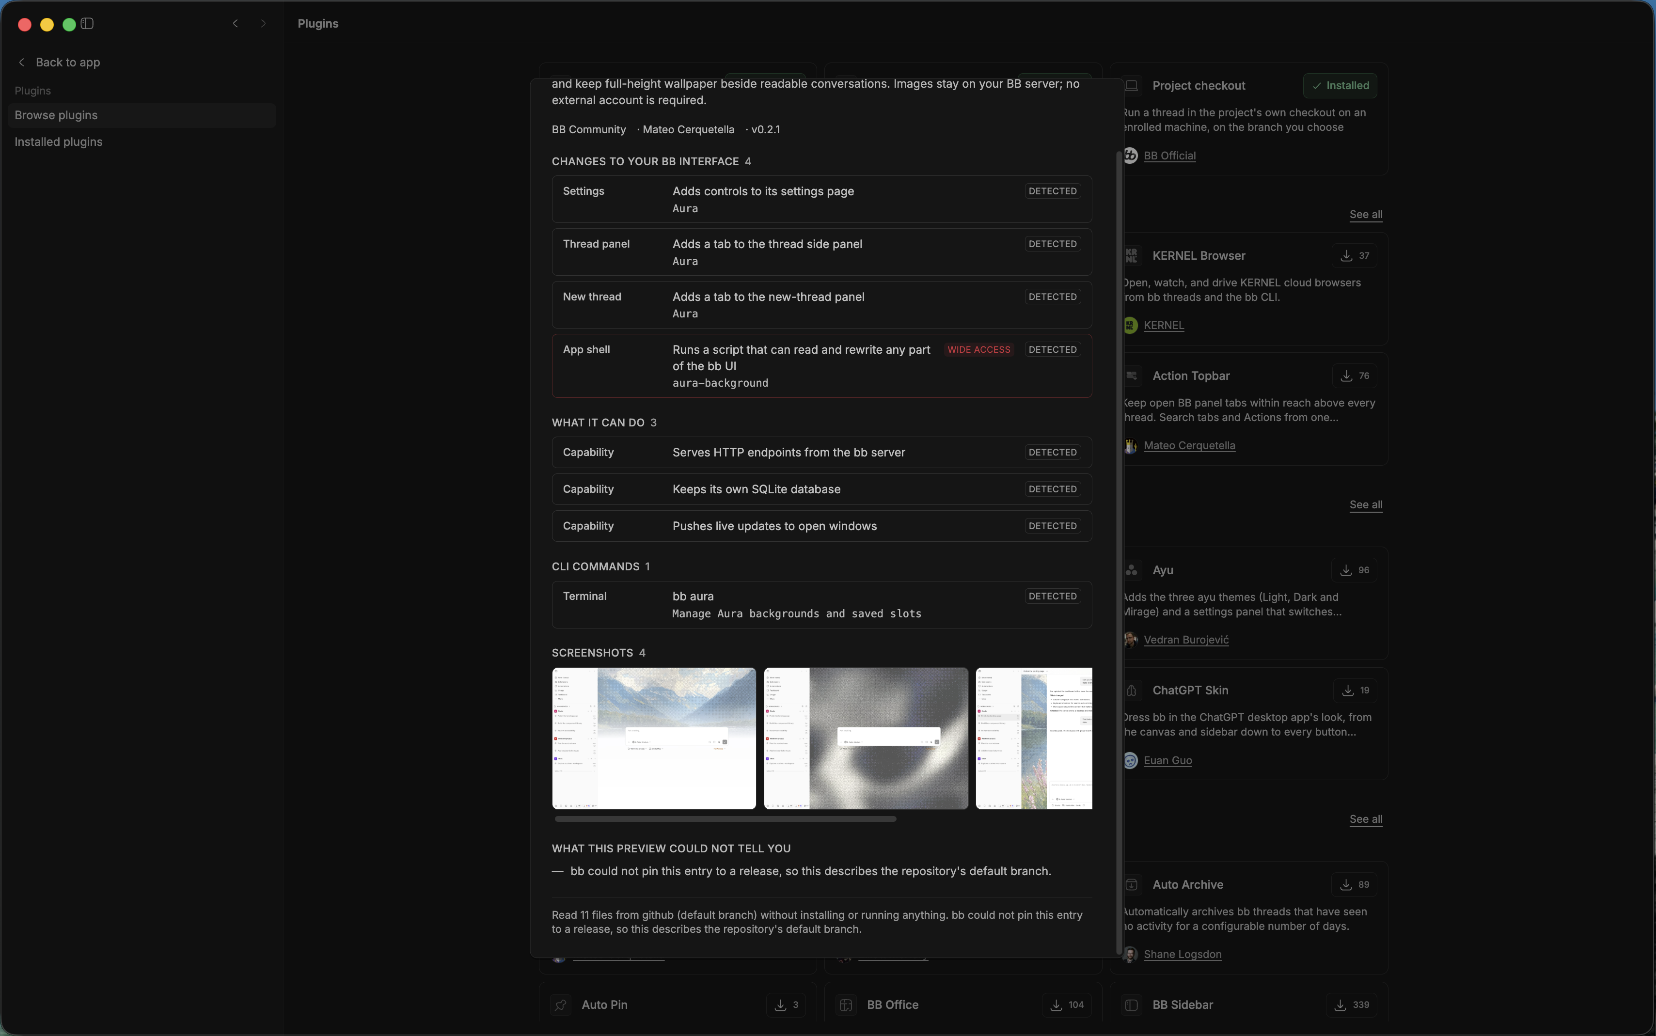
Task: Click the KERNEL author avatar
Action: [x=1131, y=326]
